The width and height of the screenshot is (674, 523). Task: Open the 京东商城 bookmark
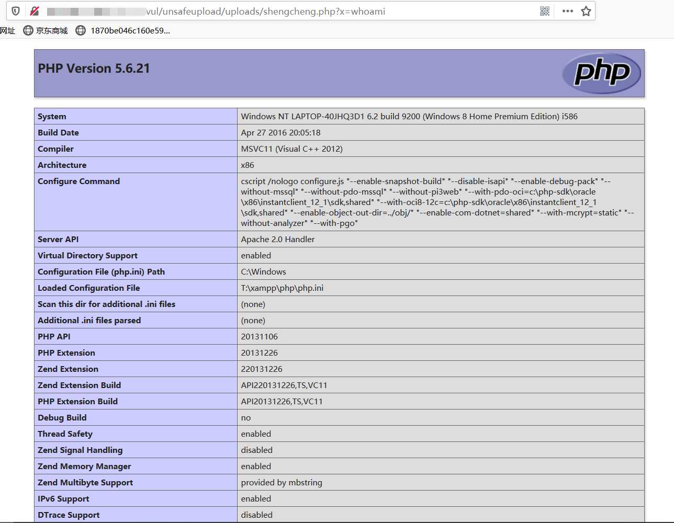(x=52, y=30)
